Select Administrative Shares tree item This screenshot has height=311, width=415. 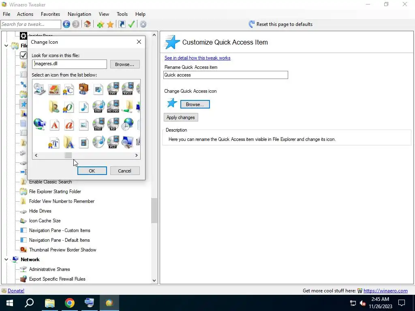(x=49, y=269)
